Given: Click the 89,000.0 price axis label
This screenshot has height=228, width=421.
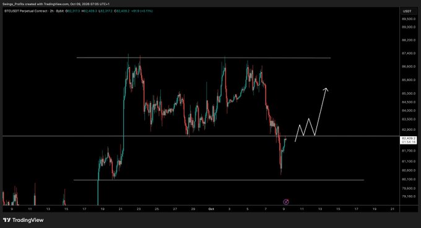Looking at the screenshot, I should point(409,27).
